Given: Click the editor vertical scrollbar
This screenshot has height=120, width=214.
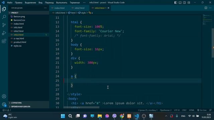Looking at the screenshot, I should [213, 43].
